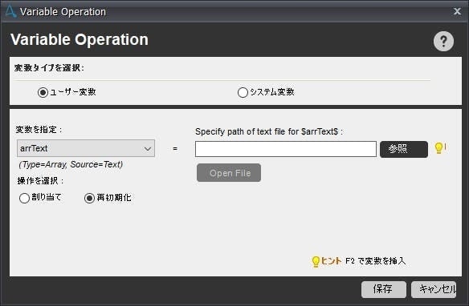Screen dimensions: 469x306
Task: Click the 変数タイプを選択 heading
Action: (49, 68)
